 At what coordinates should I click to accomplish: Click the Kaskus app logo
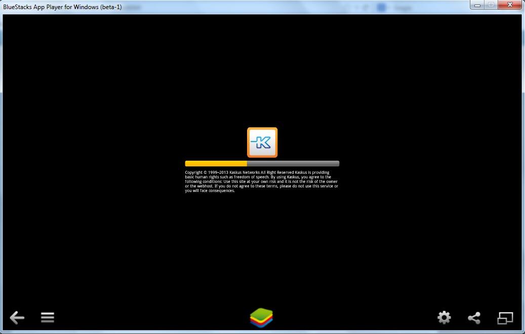click(x=262, y=142)
